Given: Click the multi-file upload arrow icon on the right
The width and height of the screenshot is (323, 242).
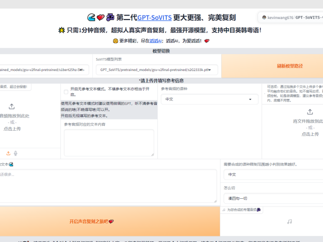Looking at the screenshot, I should click(x=310, y=112).
